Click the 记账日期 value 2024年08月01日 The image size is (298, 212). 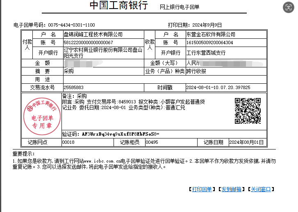tap(246, 142)
